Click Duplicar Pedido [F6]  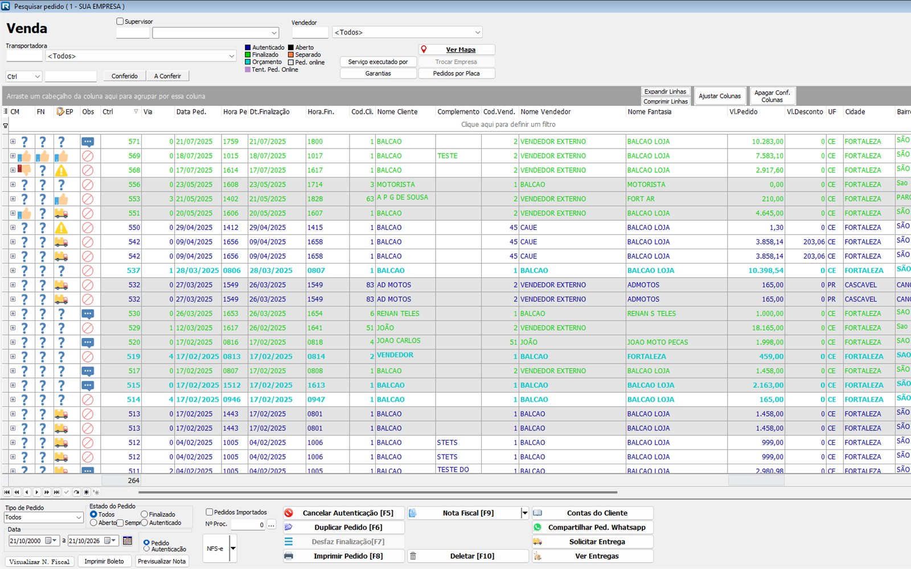tap(344, 527)
